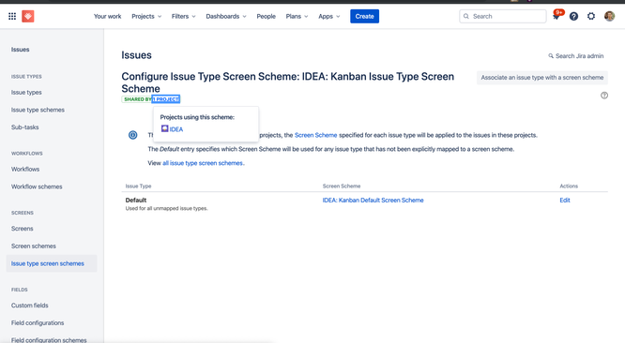This screenshot has width=625, height=343.
Task: Expand the Dashboards dropdown
Action: pos(226,16)
